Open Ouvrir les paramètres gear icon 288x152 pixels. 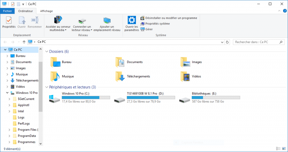[x=132, y=20]
